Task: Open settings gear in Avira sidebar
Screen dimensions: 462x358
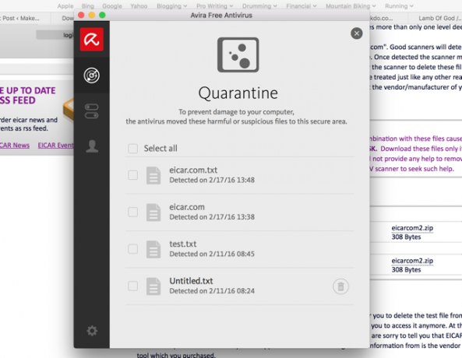Action: [92, 331]
